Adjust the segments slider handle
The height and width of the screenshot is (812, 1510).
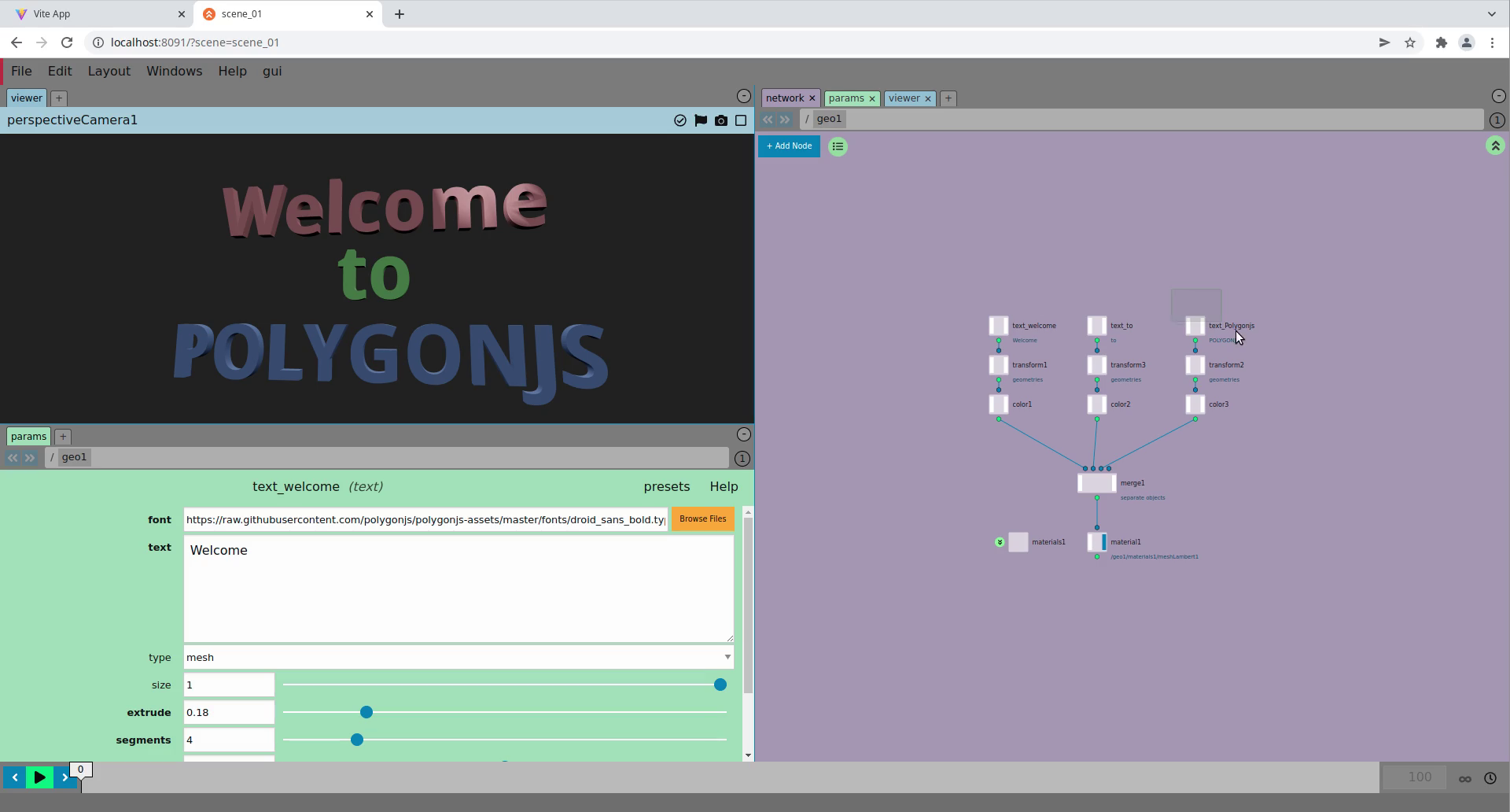coord(357,740)
